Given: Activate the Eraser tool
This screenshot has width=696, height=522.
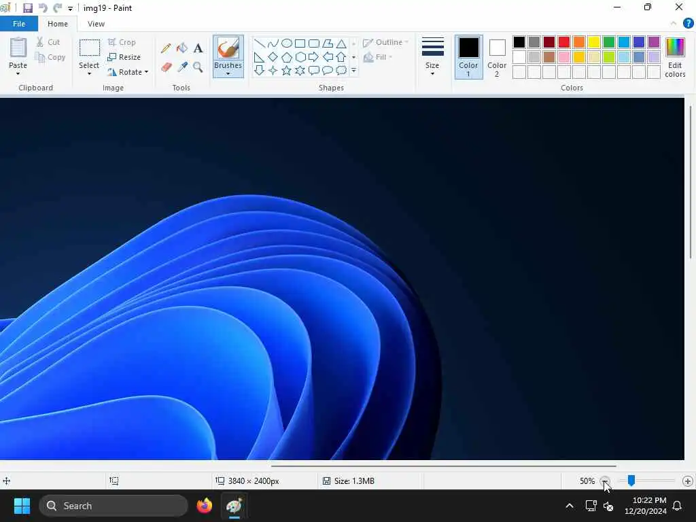Looking at the screenshot, I should tap(166, 67).
